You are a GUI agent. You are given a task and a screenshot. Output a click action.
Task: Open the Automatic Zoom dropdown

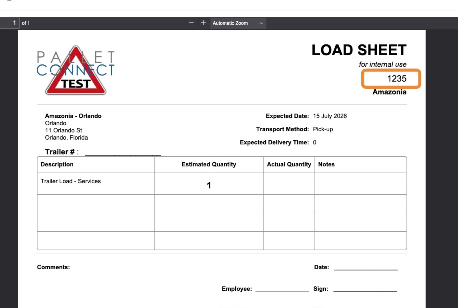pos(238,23)
